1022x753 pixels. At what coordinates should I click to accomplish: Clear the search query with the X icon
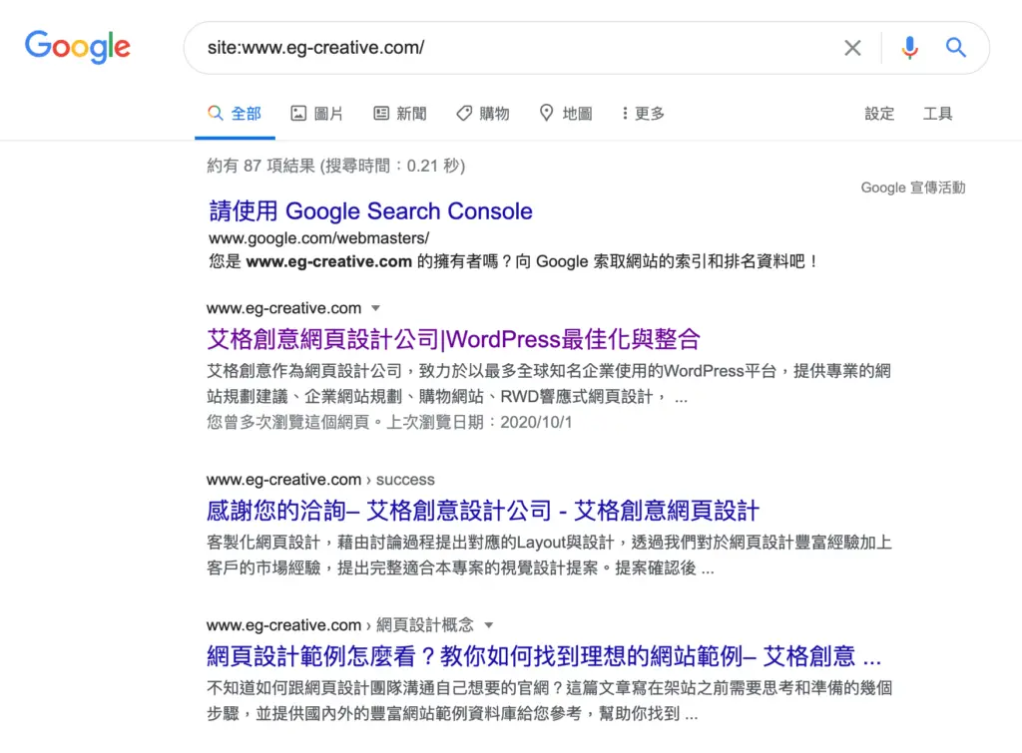pyautogui.click(x=852, y=48)
